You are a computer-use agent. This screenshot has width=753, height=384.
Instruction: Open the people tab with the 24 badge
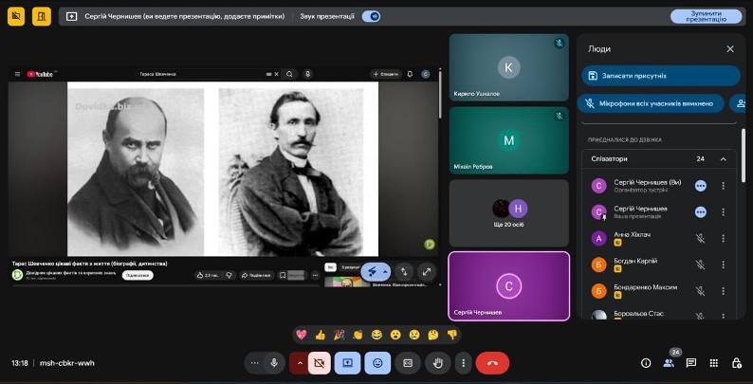pyautogui.click(x=669, y=361)
